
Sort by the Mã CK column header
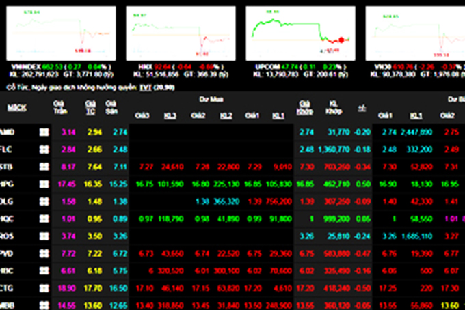[16, 107]
